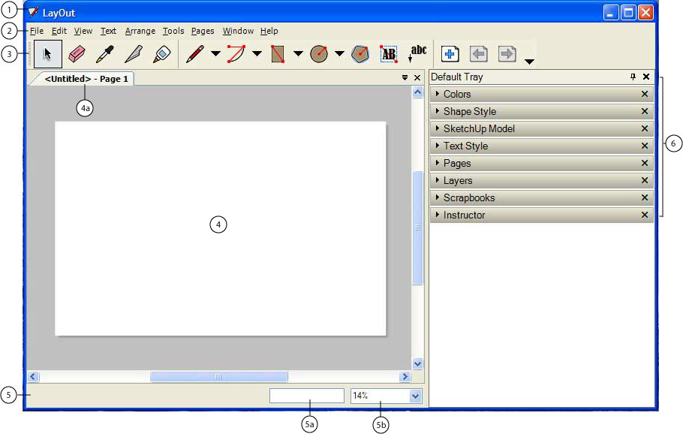Viewport: 683px width, 434px height.
Task: Pick the Circle shape tool
Action: (319, 54)
